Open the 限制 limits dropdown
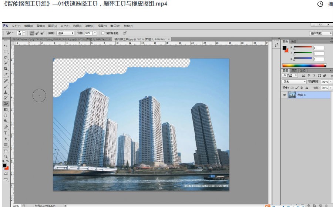 (65, 33)
